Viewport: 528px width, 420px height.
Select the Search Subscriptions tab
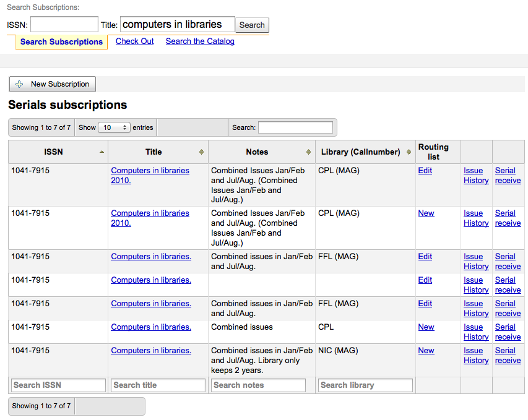[x=61, y=41]
